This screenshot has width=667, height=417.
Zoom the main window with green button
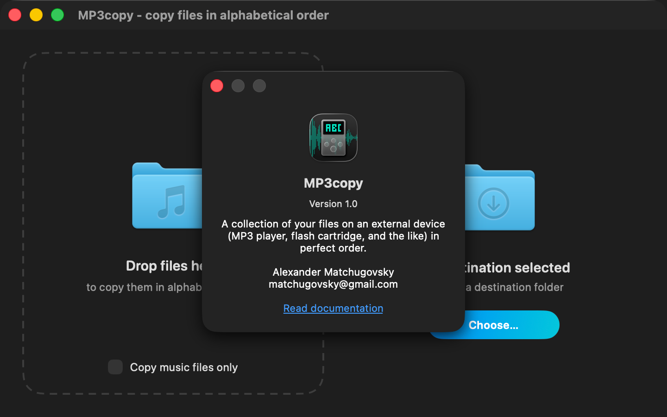click(x=57, y=15)
